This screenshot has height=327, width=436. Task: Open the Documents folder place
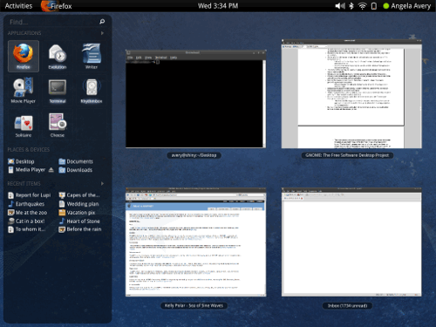pos(76,161)
